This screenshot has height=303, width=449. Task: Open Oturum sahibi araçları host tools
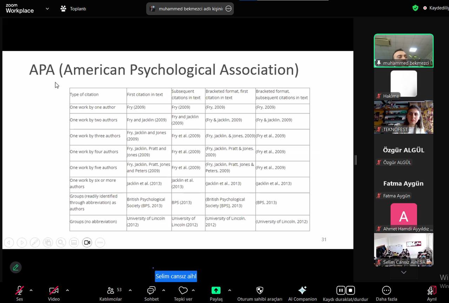click(x=260, y=290)
